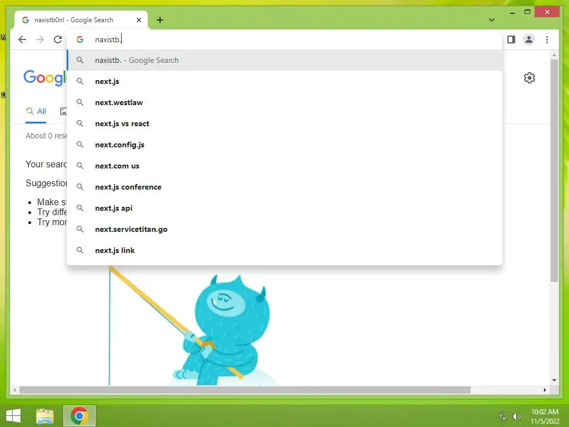Click the vertical scrollbar thumb
Screen dimensions: 569x427
pos(554,170)
